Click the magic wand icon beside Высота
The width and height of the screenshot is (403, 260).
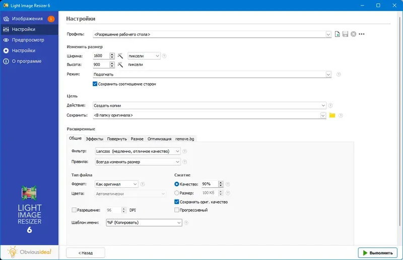tap(120, 64)
